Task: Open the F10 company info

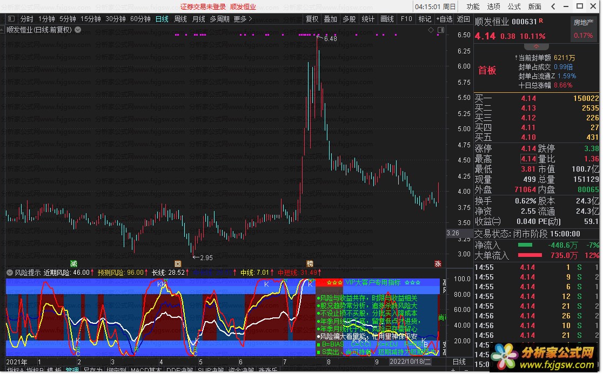Action: pyautogui.click(x=406, y=19)
